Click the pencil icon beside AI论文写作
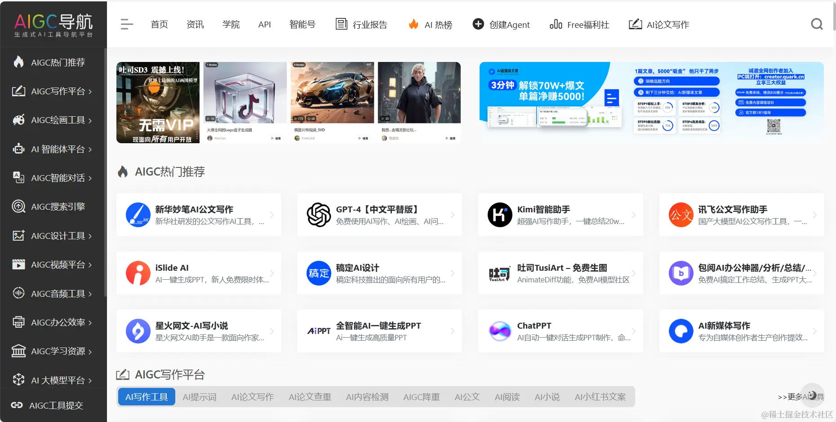The image size is (836, 422). pos(635,24)
